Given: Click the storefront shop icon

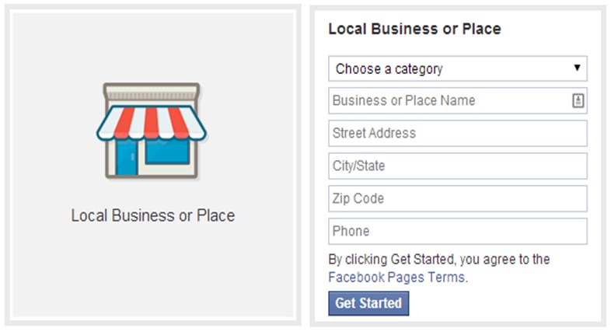Looking at the screenshot, I should coord(152,131).
